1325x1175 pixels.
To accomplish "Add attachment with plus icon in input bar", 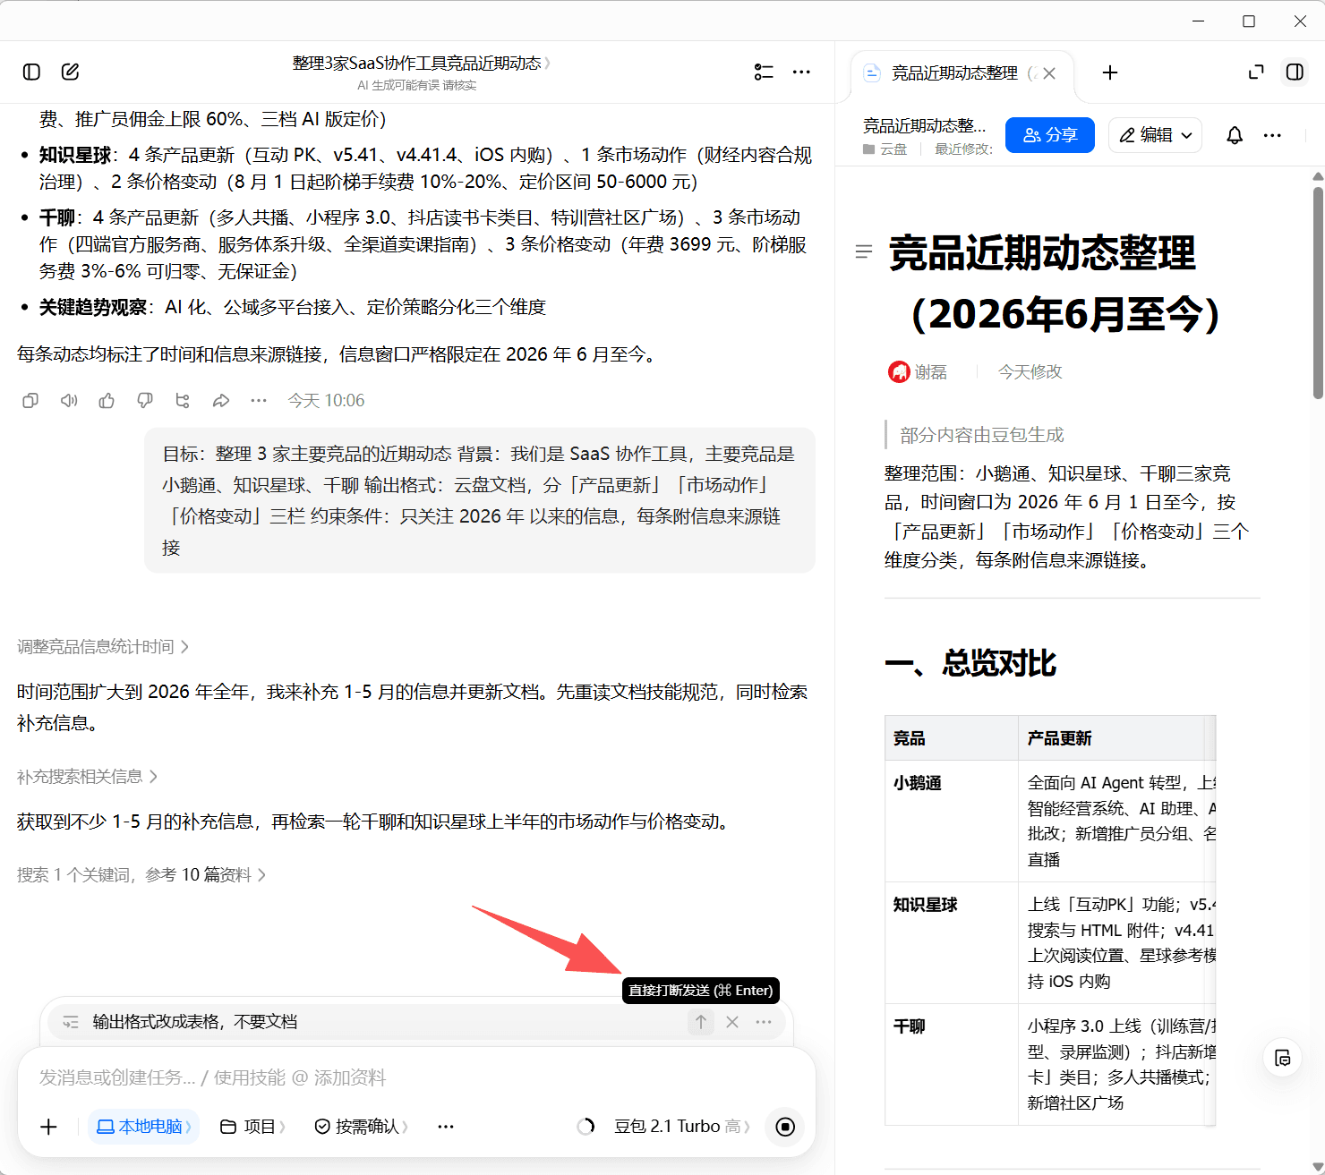I will click(x=49, y=1127).
